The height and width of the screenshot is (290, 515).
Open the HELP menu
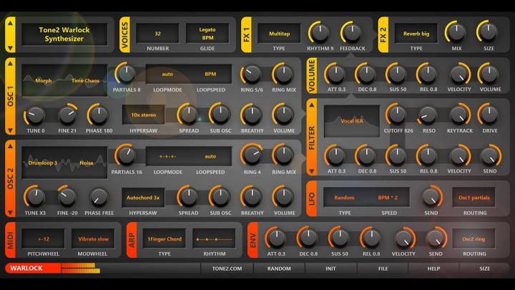(433, 269)
